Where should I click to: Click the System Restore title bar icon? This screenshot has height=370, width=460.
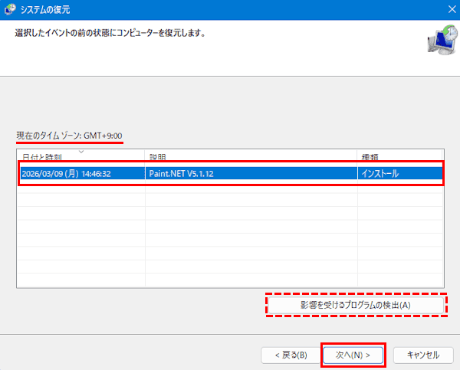[x=10, y=10]
